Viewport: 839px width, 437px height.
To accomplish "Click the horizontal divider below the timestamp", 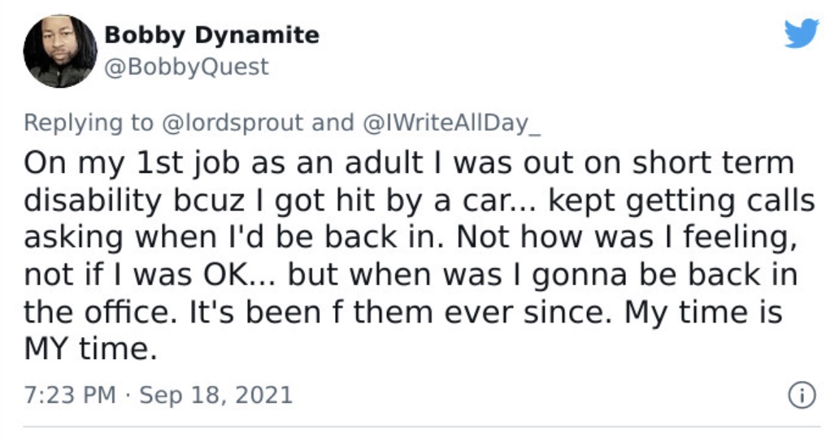I will [x=422, y=426].
